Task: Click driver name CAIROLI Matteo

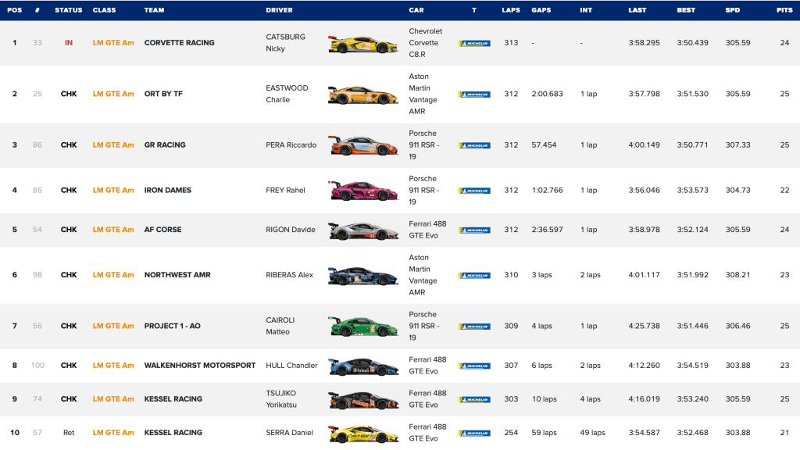Action: (x=280, y=326)
